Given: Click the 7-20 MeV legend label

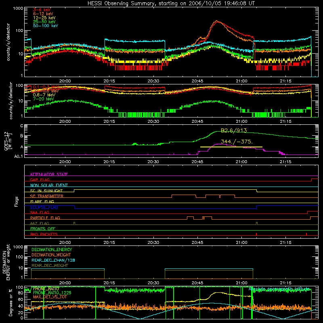Looking at the screenshot, I should (44, 99).
